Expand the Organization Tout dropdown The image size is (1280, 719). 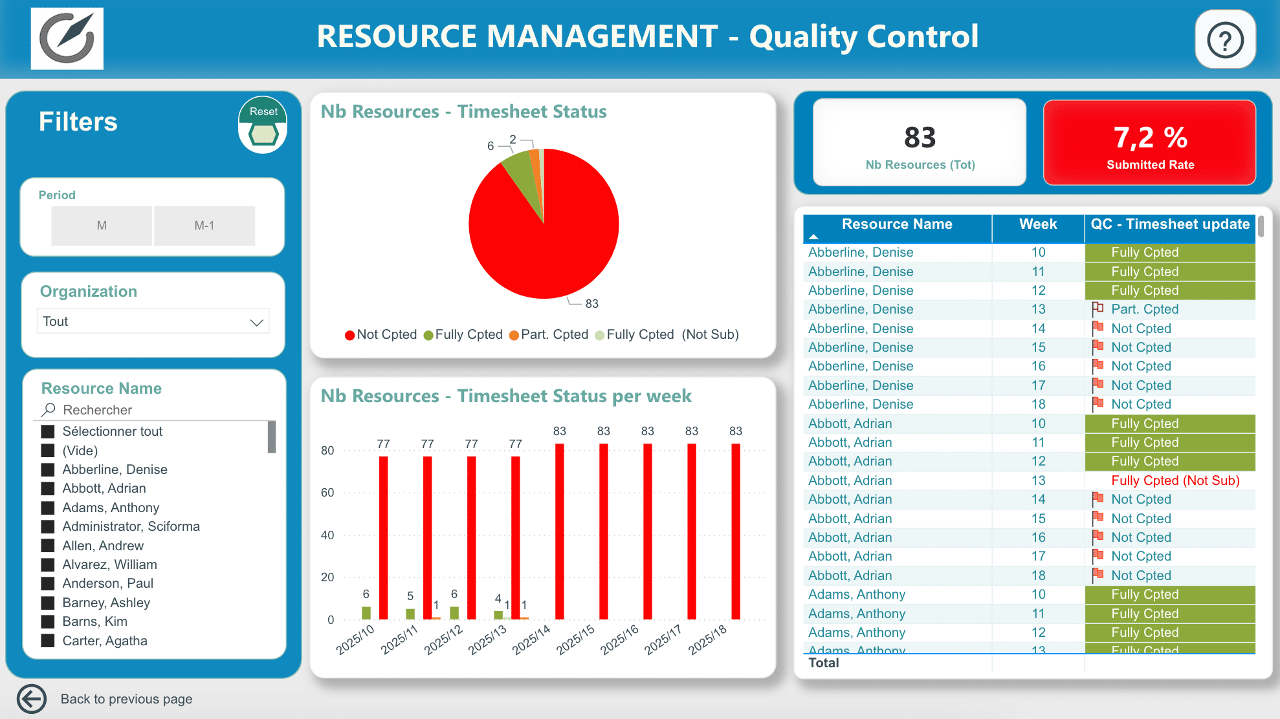pyautogui.click(x=153, y=321)
